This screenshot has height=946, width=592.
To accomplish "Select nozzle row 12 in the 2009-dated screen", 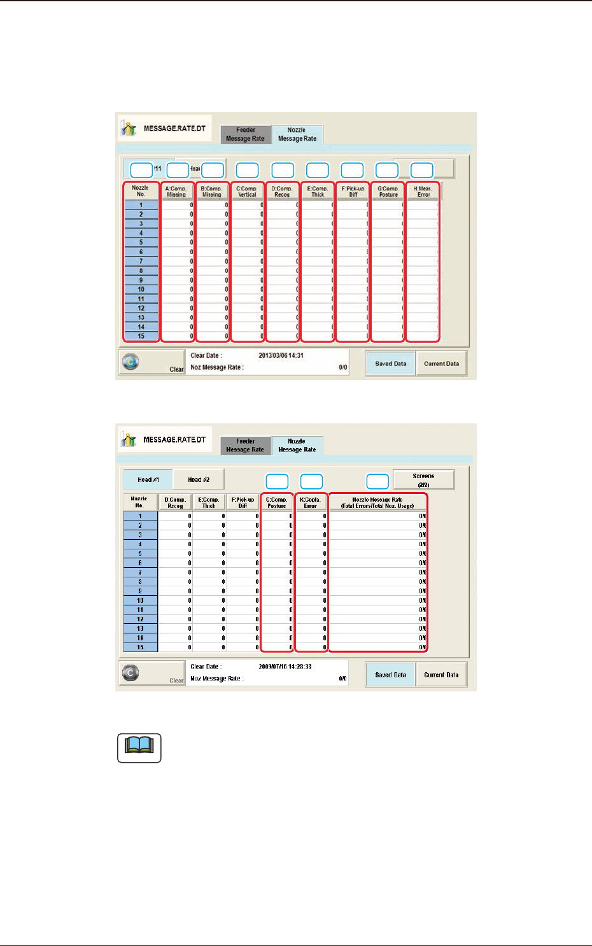I will pos(141,619).
